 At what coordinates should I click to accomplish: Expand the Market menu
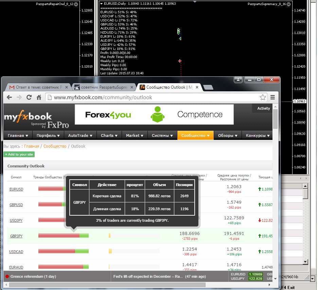coord(135,135)
